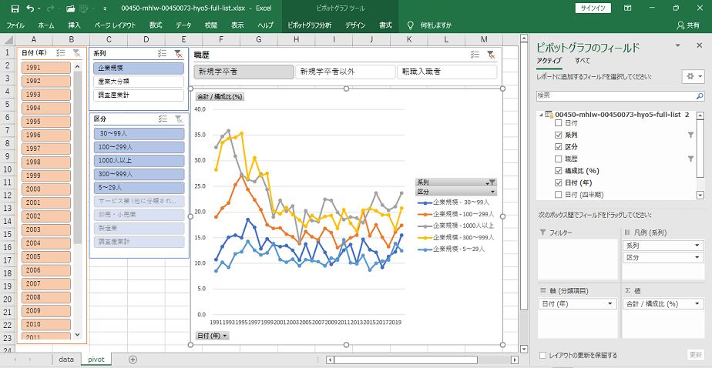
Task: Open the 日付 (年) chart axis filter dropdown
Action: [212, 336]
